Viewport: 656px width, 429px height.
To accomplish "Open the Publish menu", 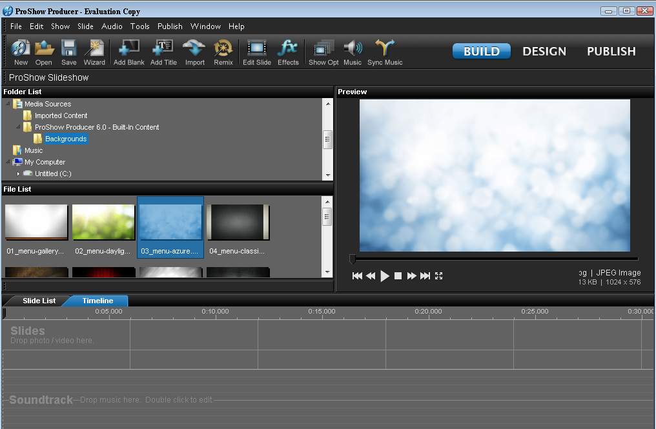I will 170,26.
